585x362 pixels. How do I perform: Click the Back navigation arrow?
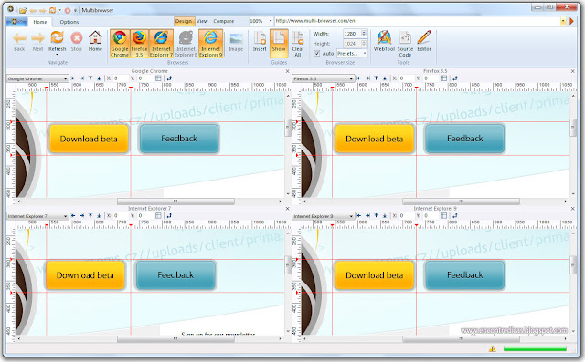click(19, 41)
